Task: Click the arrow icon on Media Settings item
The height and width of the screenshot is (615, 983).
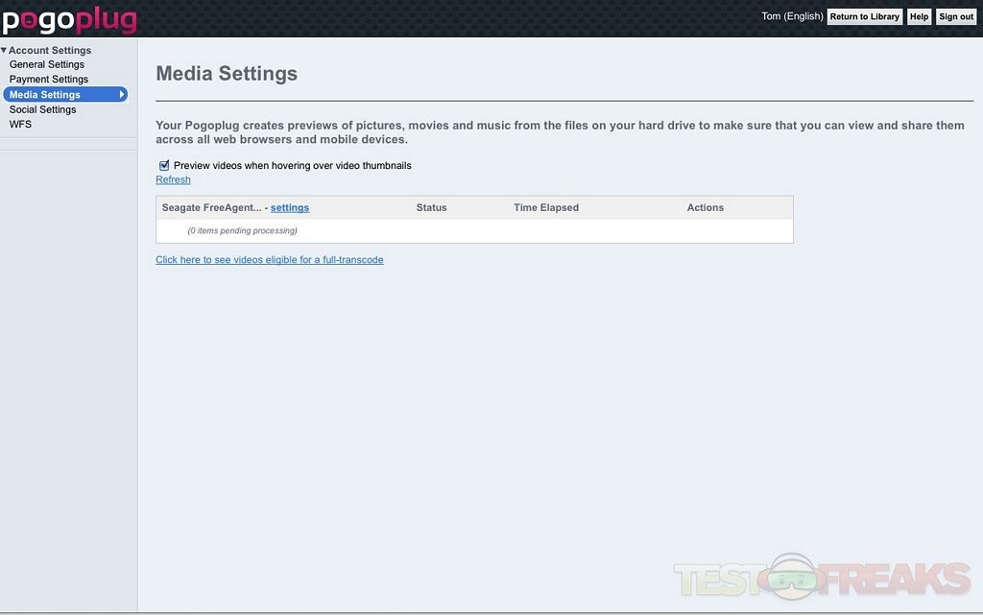Action: 122,95
